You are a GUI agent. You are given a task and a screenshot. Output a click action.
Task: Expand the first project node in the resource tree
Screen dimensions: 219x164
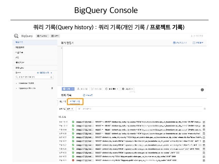16,83
